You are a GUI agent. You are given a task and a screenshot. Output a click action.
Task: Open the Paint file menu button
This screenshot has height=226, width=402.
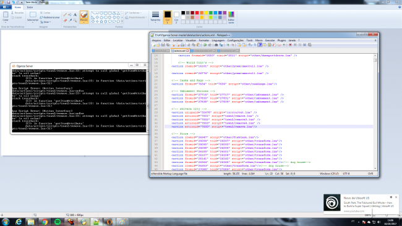point(6,7)
